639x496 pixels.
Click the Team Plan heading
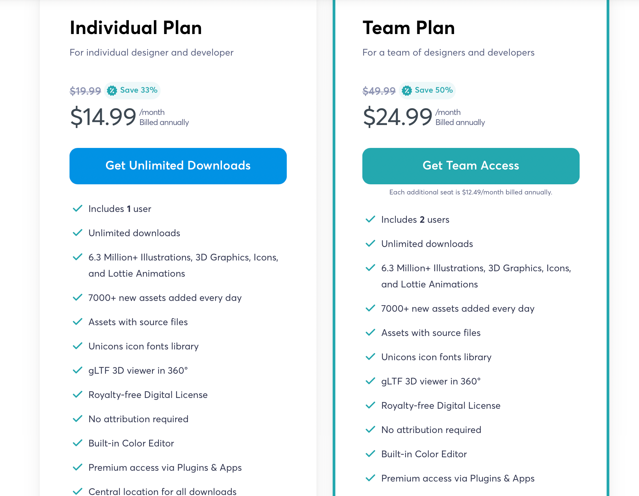tap(409, 28)
